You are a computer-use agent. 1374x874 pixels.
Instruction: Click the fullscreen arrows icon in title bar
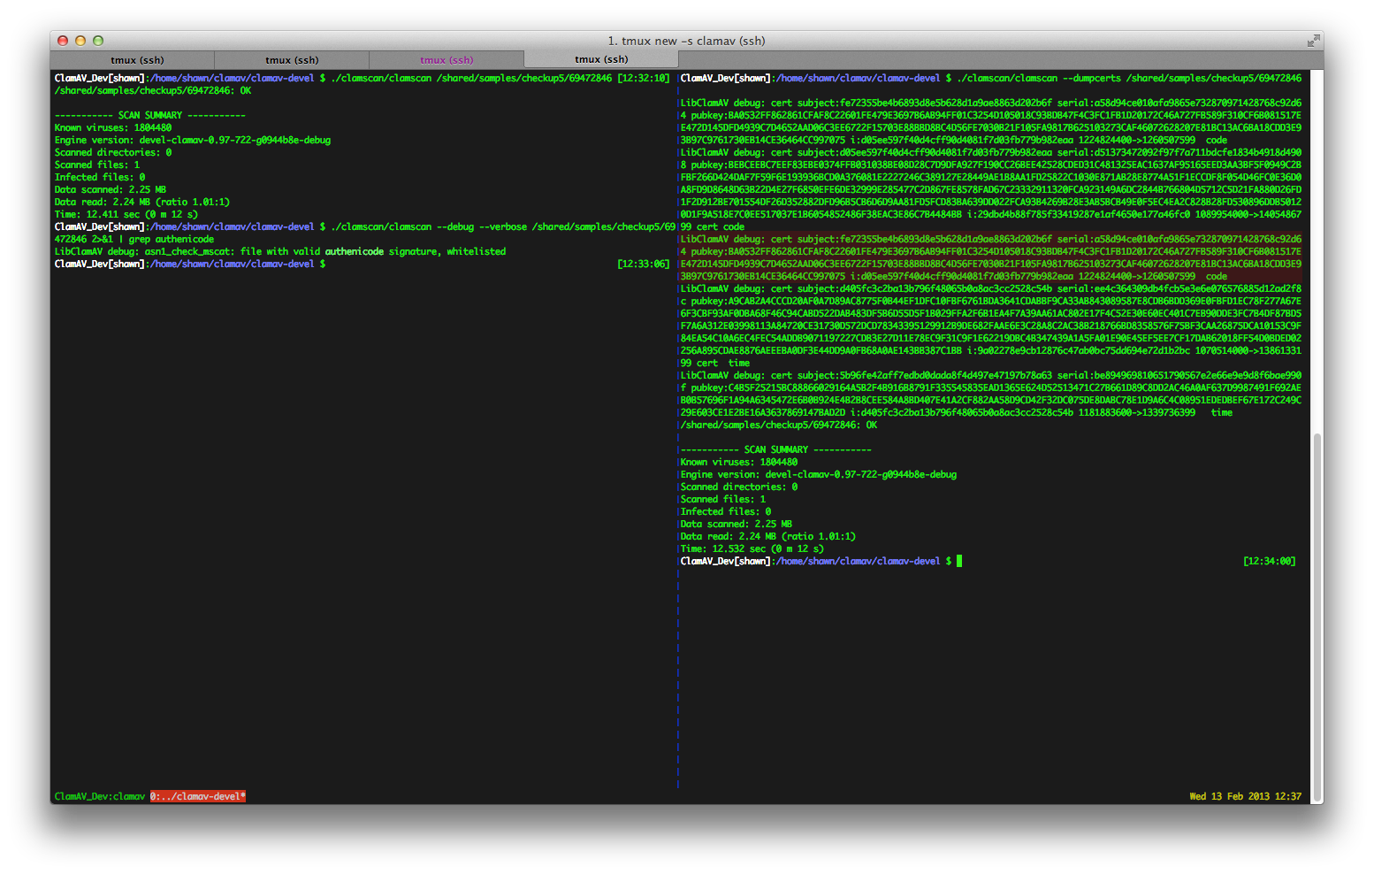tap(1313, 41)
